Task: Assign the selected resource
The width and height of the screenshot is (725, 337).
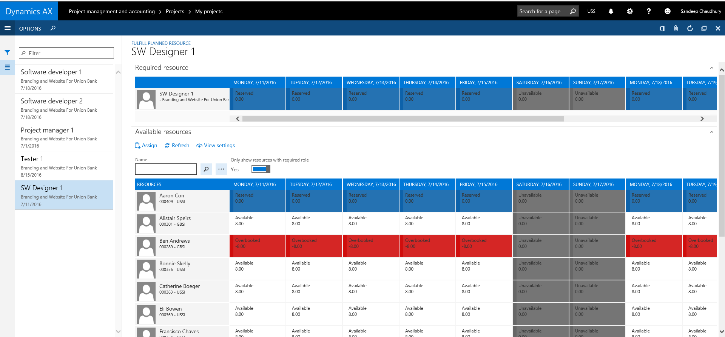Action: (146, 145)
